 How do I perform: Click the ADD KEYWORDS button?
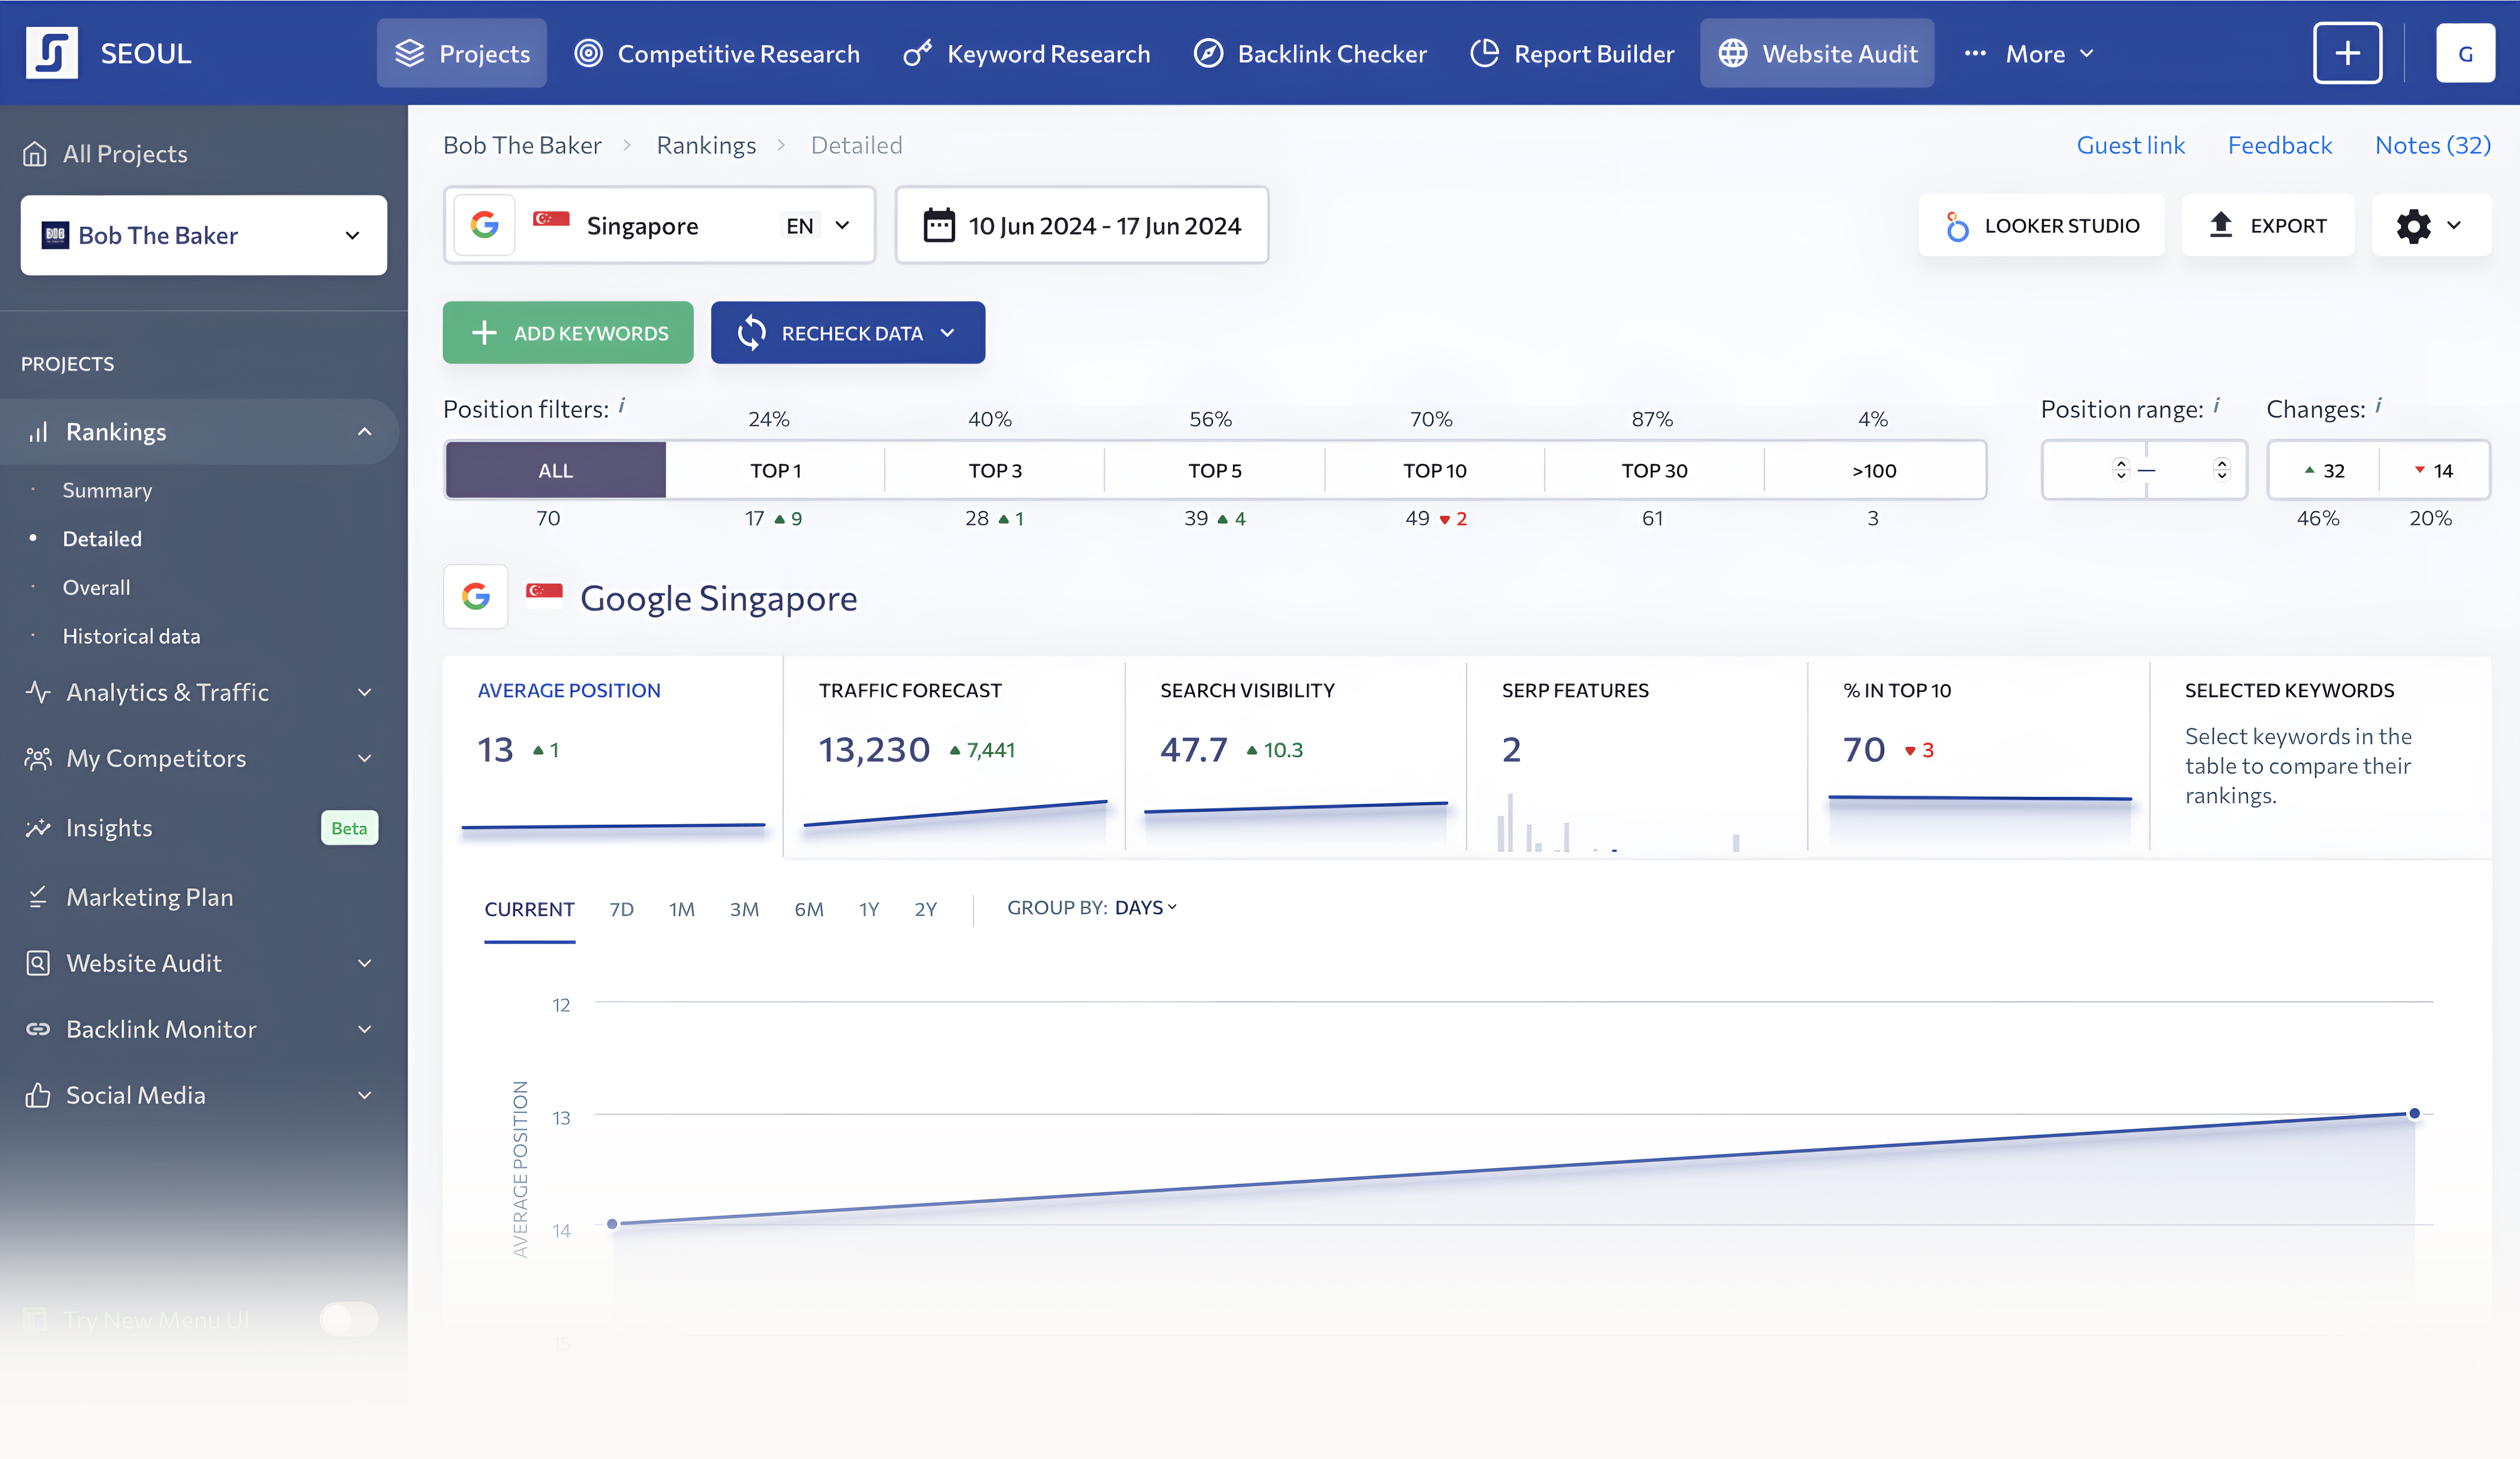568,332
